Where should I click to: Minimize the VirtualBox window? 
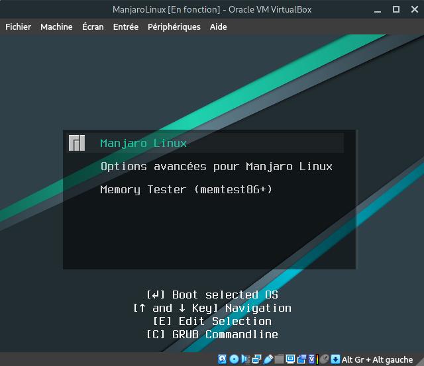(378, 10)
